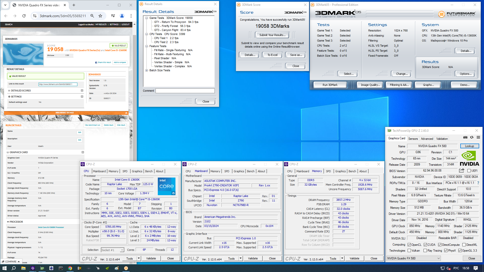Click the Chrome address bar URL
This screenshot has height=272, width=484.
63,16
